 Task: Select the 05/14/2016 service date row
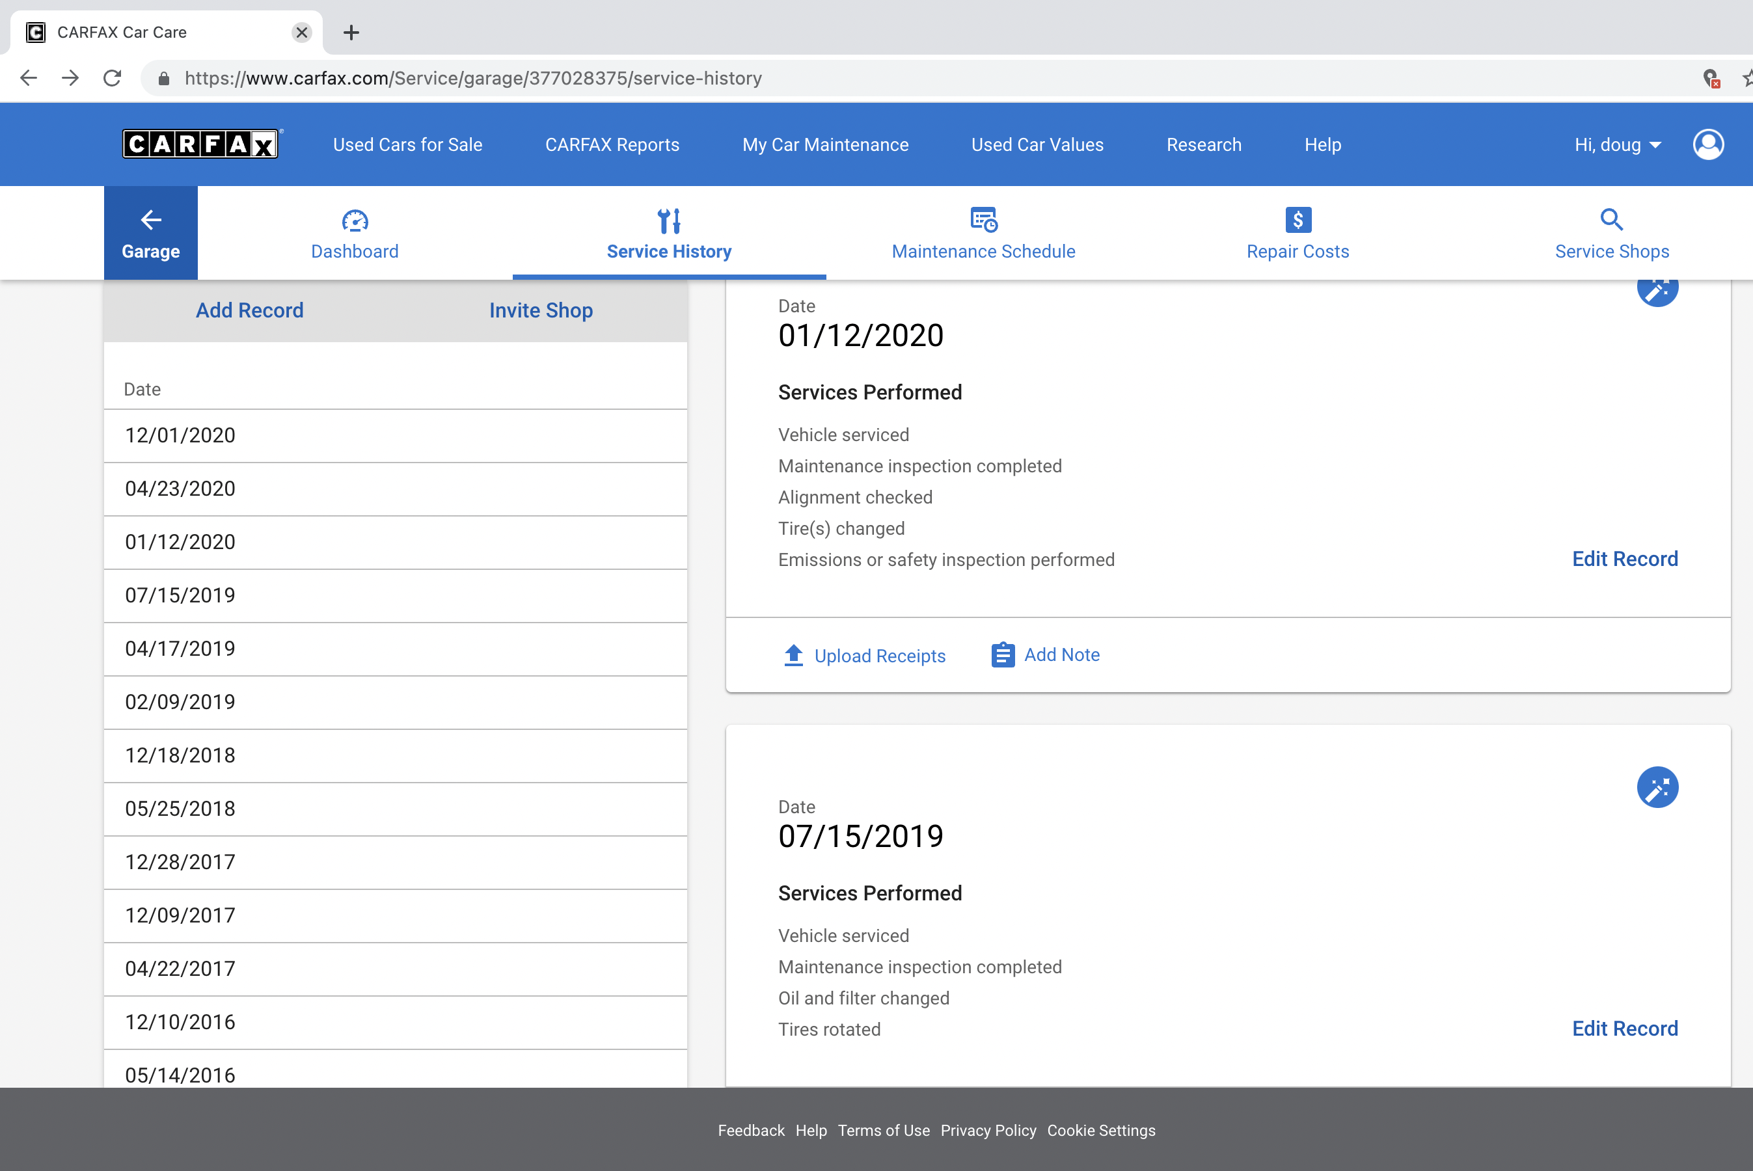(x=395, y=1069)
